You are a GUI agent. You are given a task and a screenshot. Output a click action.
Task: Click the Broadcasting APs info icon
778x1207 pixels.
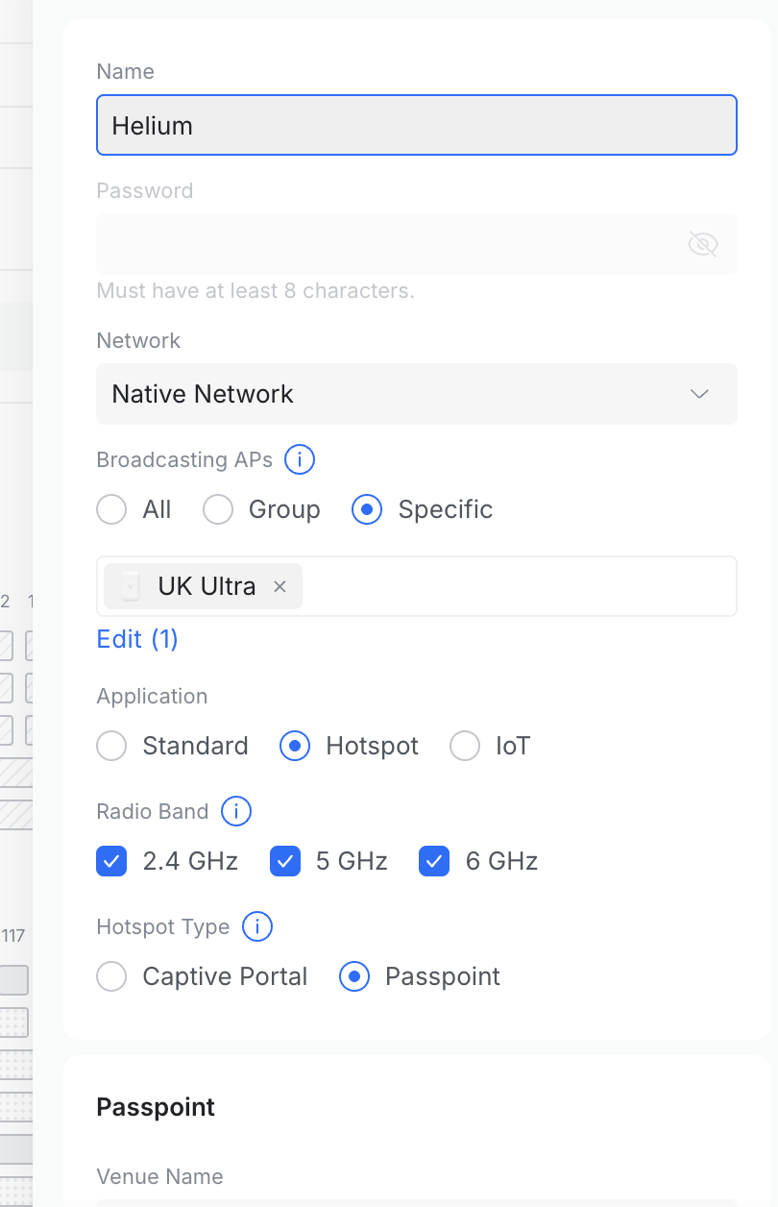[x=300, y=460]
